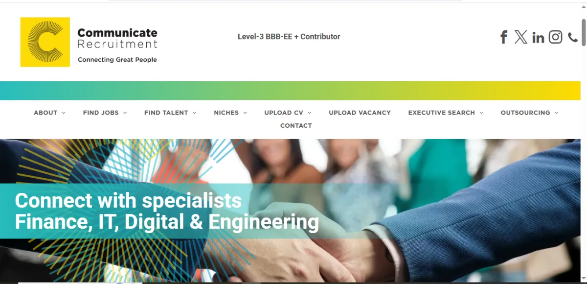Open the Facebook social icon
The width and height of the screenshot is (587, 284).
[x=503, y=37]
